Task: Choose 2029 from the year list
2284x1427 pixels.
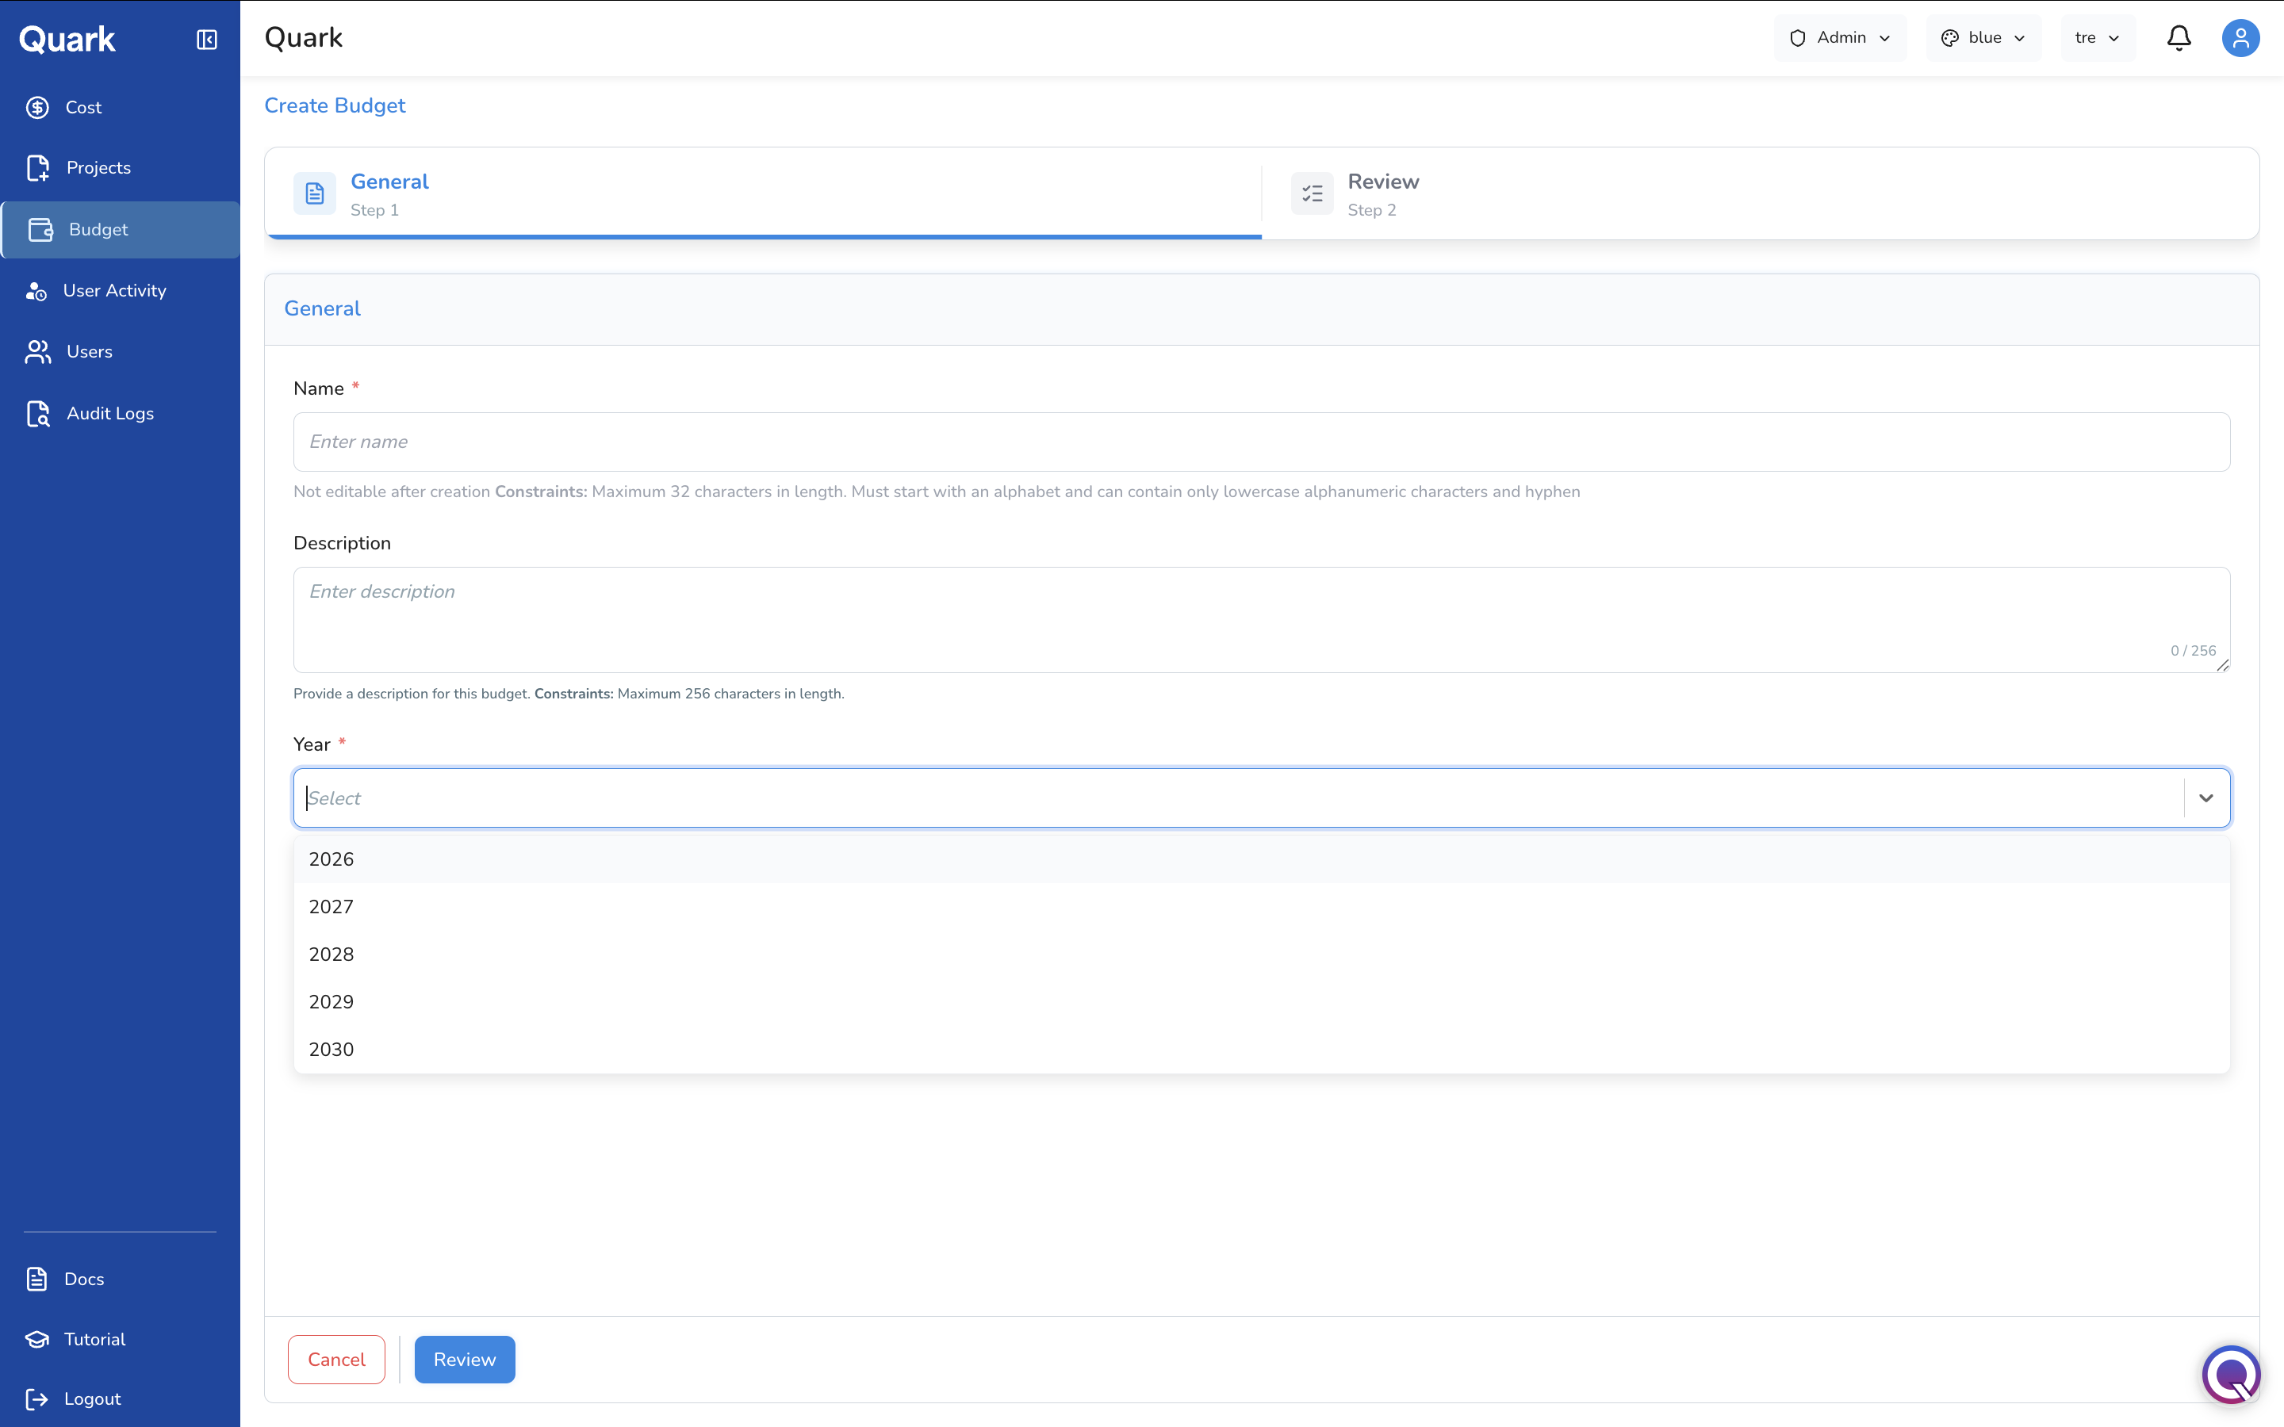Action: pyautogui.click(x=1261, y=1002)
